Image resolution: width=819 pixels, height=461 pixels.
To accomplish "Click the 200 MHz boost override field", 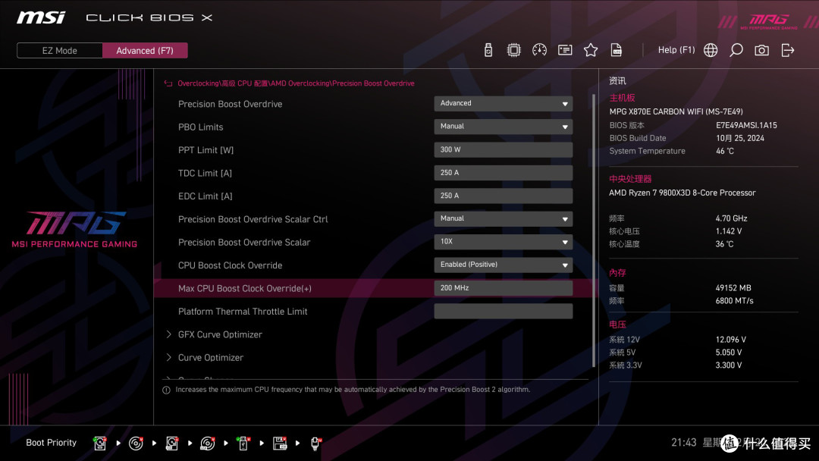I will click(503, 288).
